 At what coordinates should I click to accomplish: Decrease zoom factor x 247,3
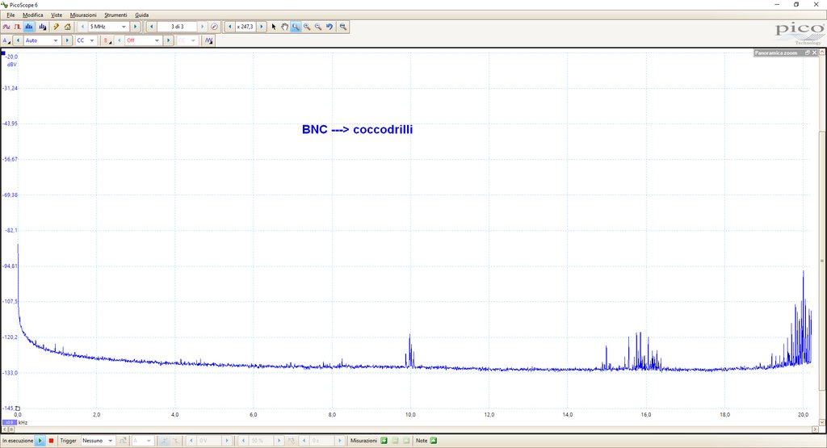(x=230, y=27)
